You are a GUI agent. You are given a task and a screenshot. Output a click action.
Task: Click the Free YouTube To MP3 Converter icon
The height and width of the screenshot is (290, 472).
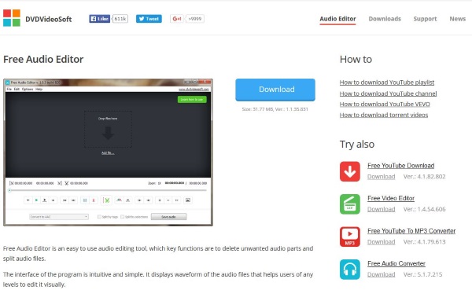[x=350, y=237]
